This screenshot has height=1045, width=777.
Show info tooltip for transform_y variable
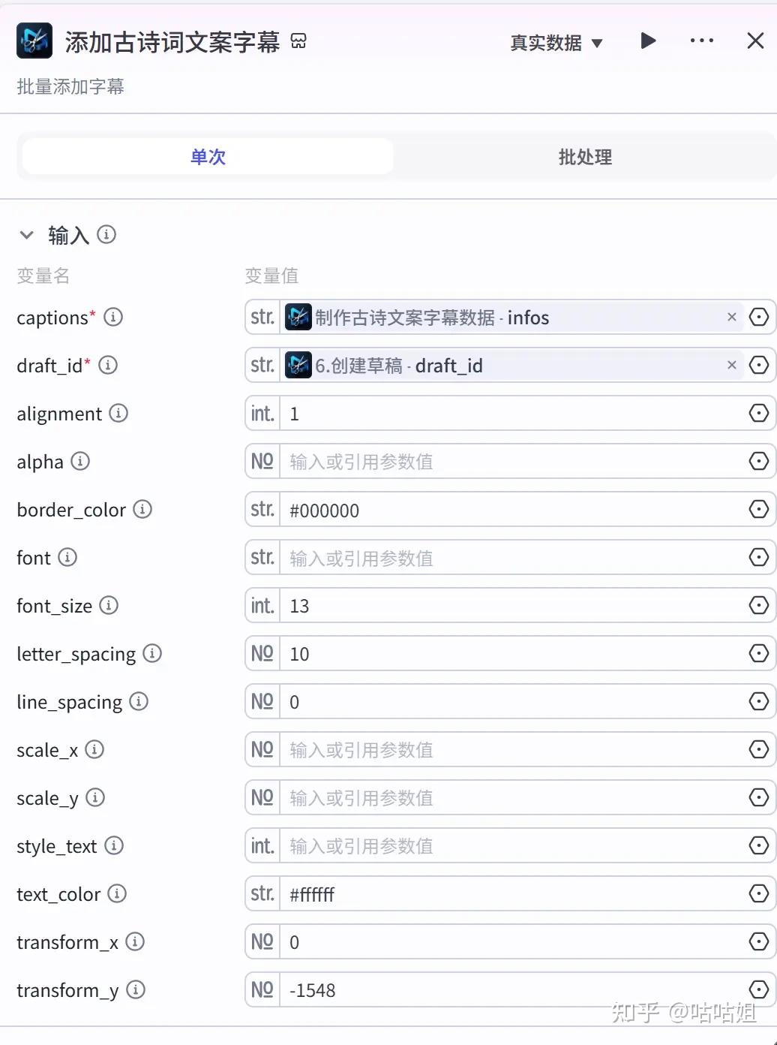136,989
